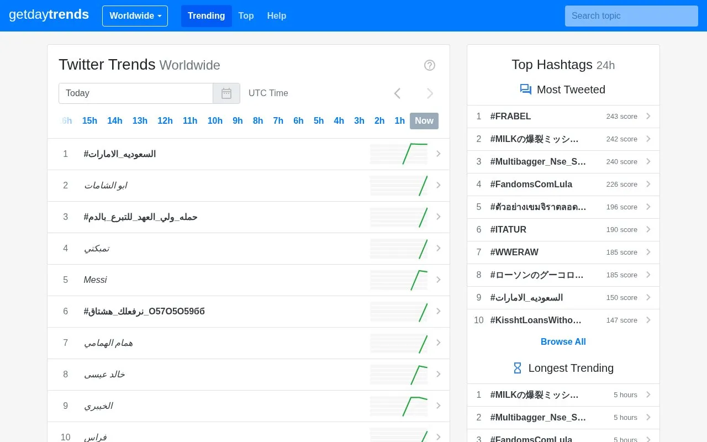Click the Most Tweeted chat icon
Screen dimensions: 707x442
(526, 90)
